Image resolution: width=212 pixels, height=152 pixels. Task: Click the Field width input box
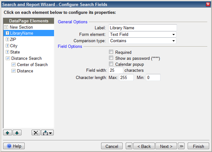pos(116,70)
